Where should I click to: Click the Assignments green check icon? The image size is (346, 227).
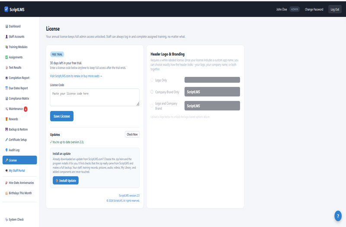pos(6,57)
